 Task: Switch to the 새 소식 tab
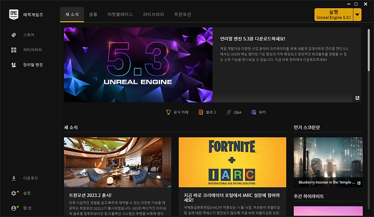point(72,14)
